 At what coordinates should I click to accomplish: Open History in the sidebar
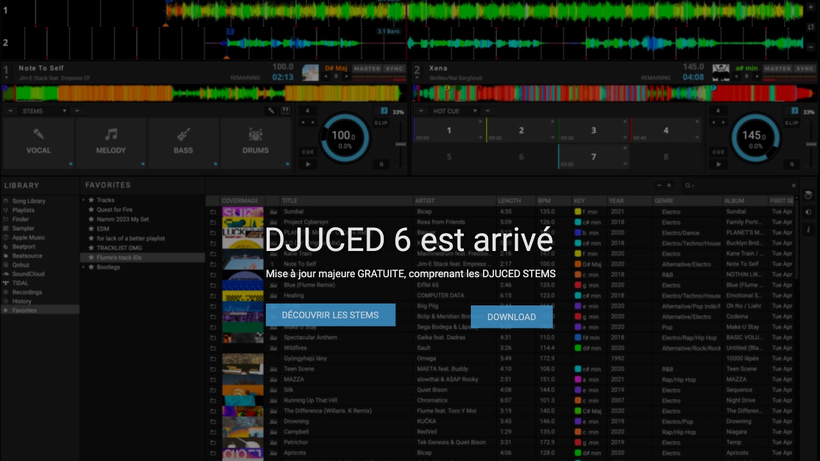click(22, 301)
